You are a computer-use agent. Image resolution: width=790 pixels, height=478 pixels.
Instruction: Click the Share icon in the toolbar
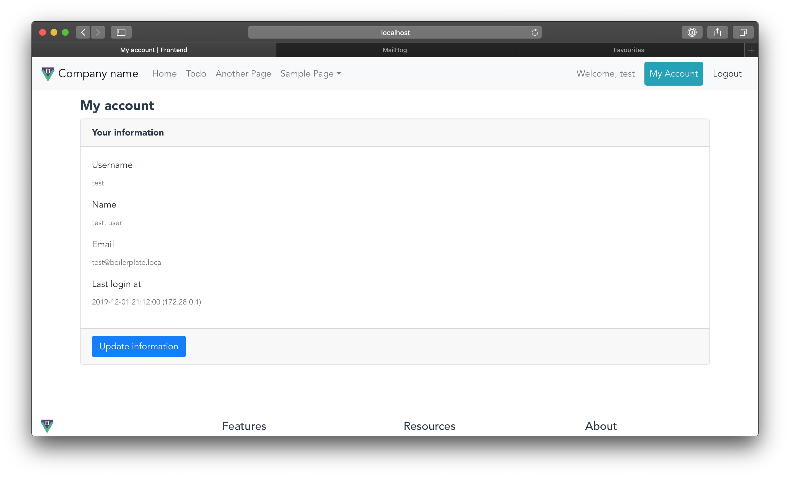click(717, 32)
